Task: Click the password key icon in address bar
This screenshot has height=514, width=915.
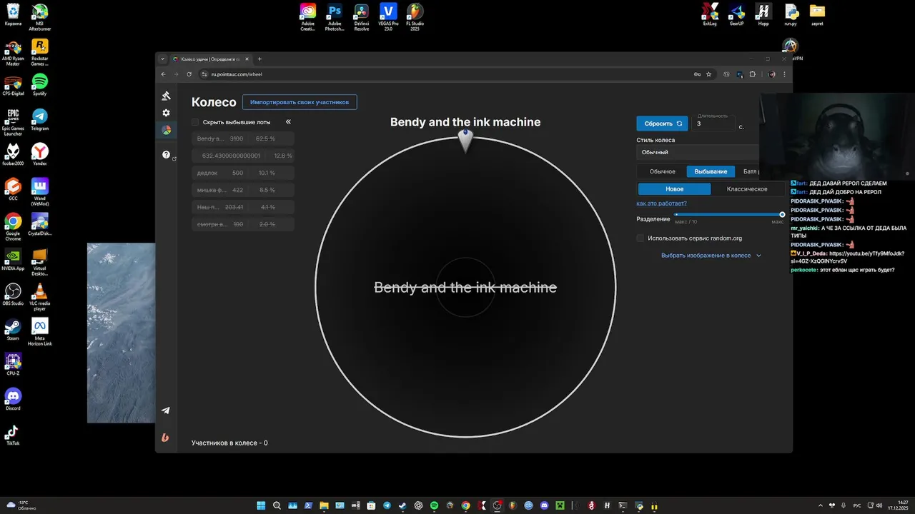Action: [x=696, y=74]
